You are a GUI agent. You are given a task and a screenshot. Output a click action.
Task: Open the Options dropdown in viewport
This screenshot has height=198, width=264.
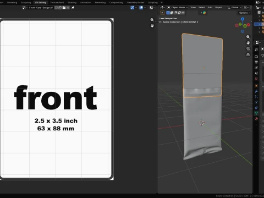245,13
